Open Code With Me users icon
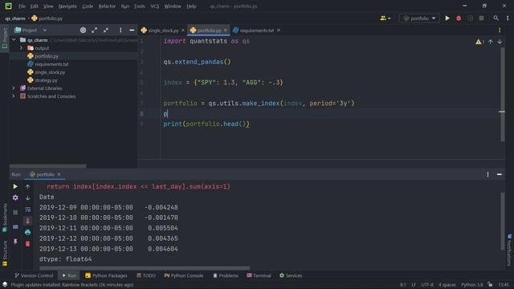 click(385, 18)
